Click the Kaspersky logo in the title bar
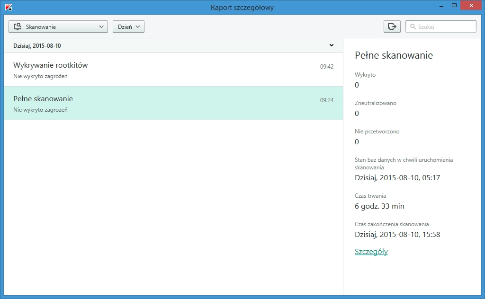This screenshot has width=485, height=299. [x=9, y=7]
